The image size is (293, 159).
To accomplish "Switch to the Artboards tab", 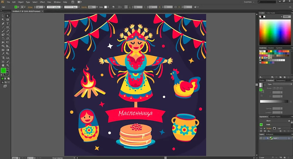I will click(x=270, y=134).
